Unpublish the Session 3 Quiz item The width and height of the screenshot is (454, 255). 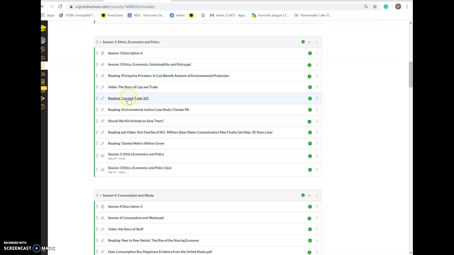click(310, 170)
